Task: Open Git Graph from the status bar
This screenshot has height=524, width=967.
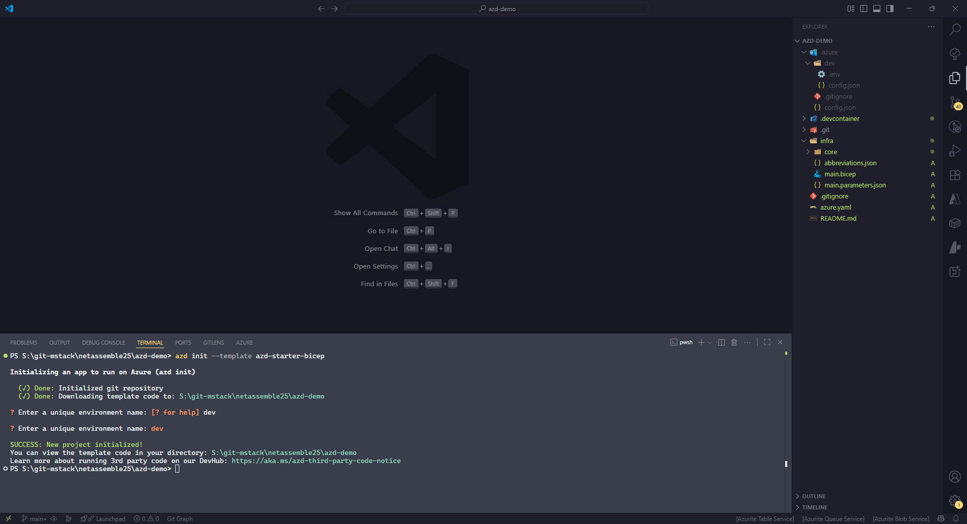Action: (x=179, y=518)
